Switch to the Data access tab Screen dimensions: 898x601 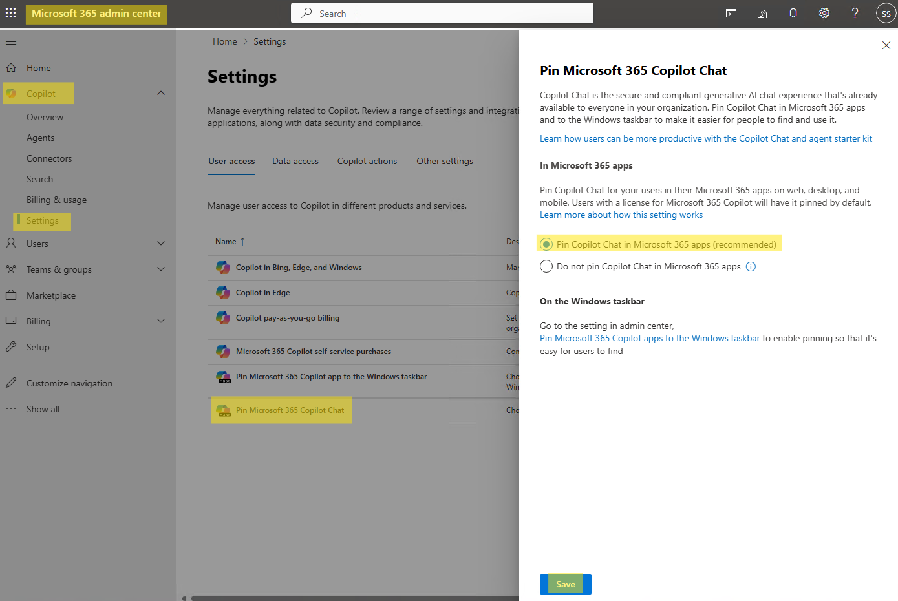295,162
